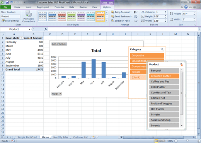Expand the Slicer Styles gallery
The width and height of the screenshot is (201, 143).
tap(107, 20)
